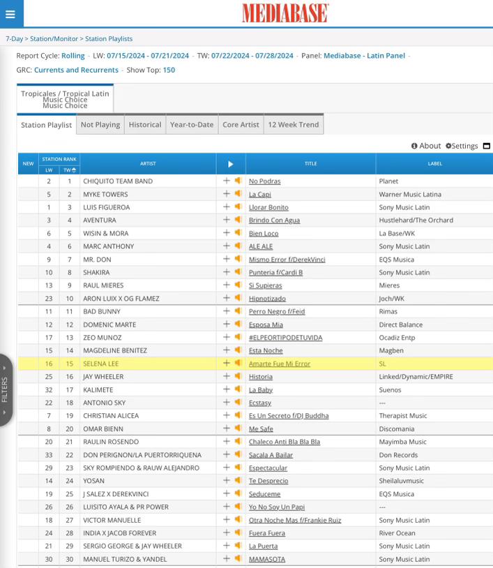Click Station Playlists breadcrumb link
This screenshot has height=568, width=493.
(x=109, y=39)
